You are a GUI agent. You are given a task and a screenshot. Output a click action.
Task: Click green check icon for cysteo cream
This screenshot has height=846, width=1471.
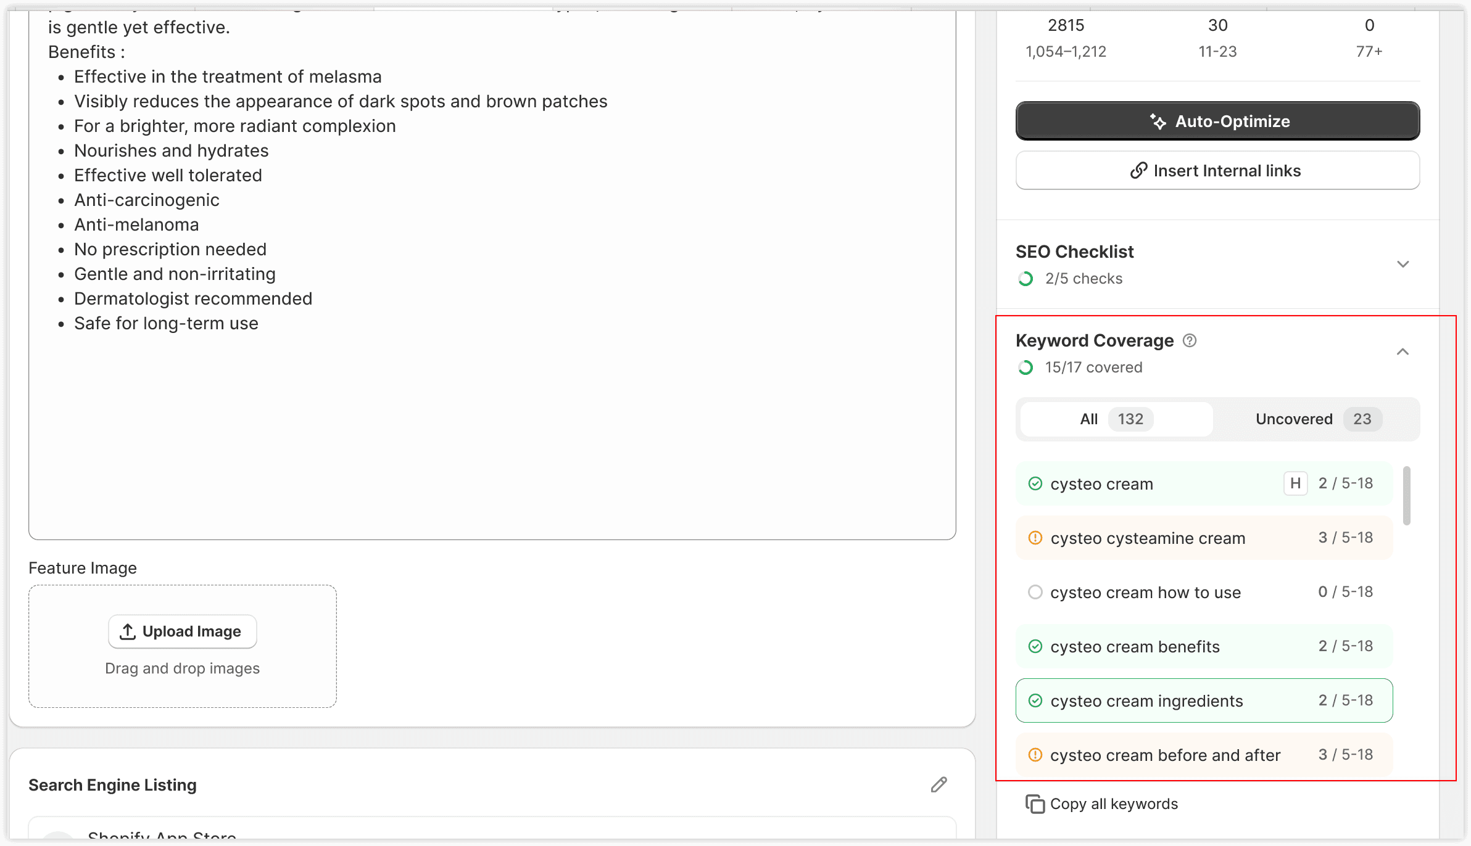1035,483
